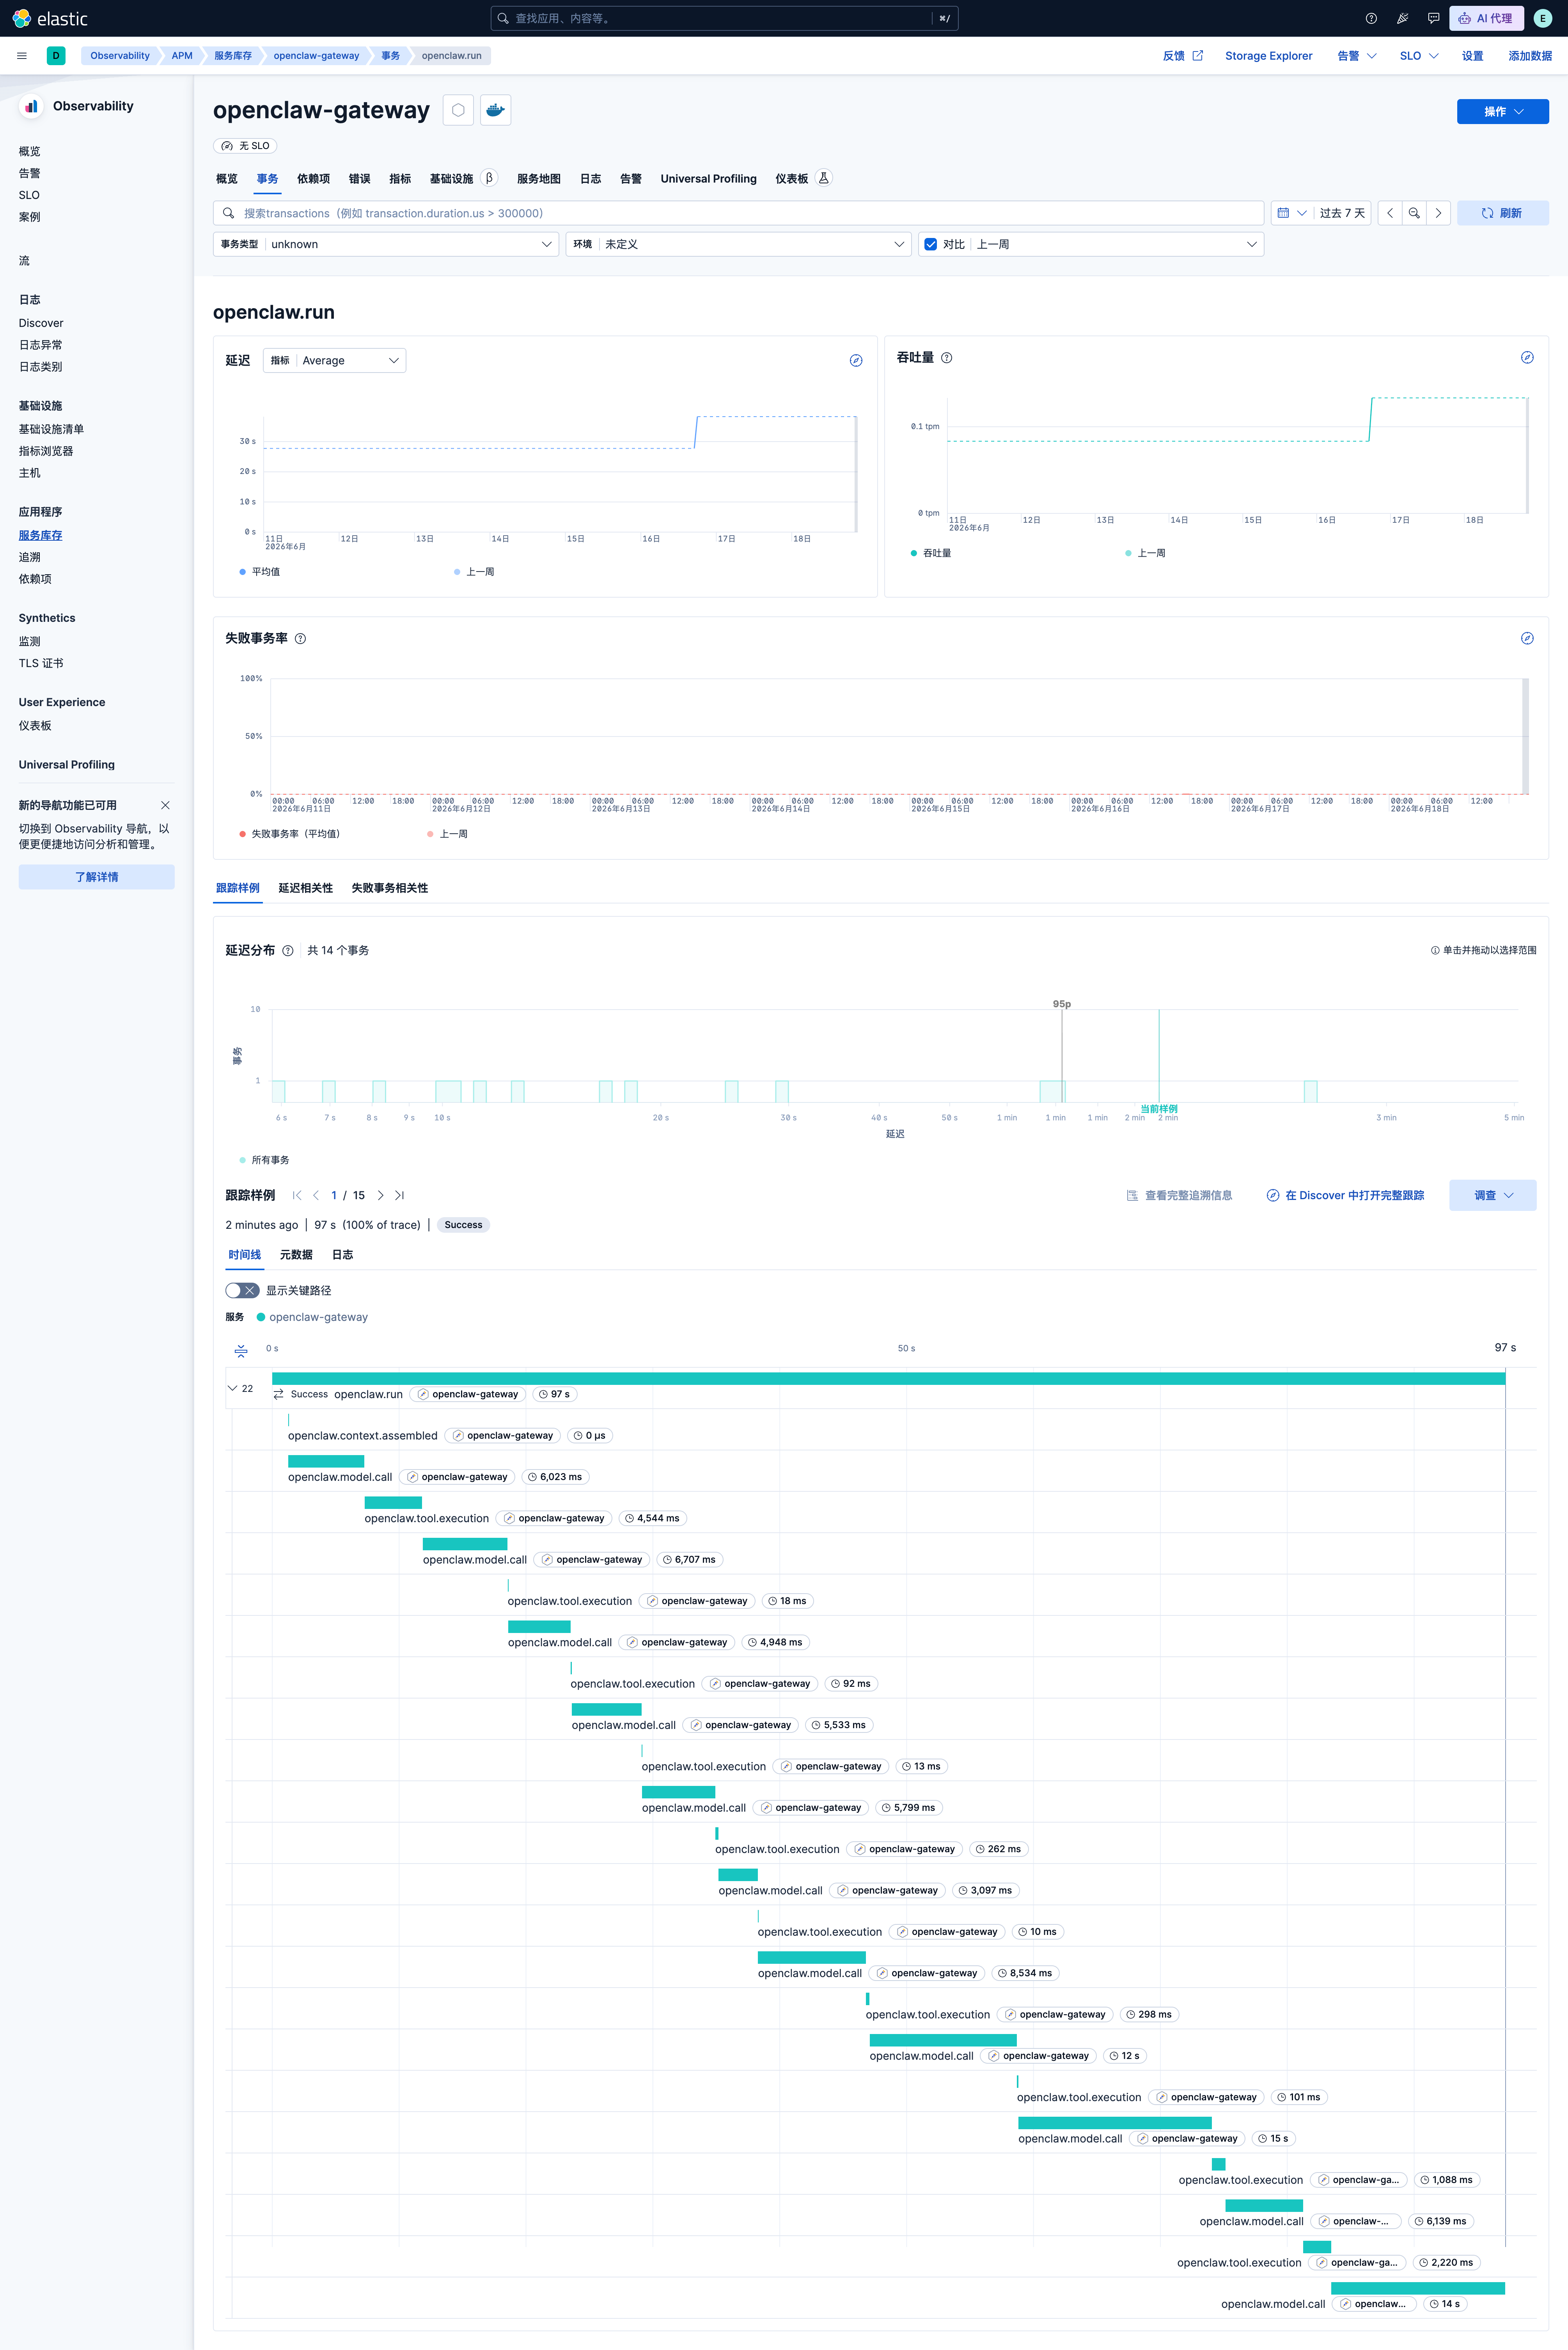Click the fold/unfold all spans icon
This screenshot has width=1568, height=2350.
[x=241, y=1350]
